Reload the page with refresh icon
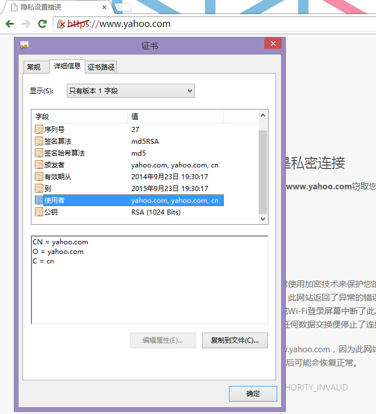Screen dimensions: 376x414 42,24
